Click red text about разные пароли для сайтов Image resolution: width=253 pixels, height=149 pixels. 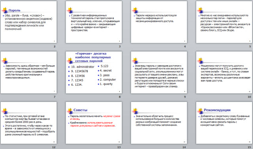(x=93, y=124)
